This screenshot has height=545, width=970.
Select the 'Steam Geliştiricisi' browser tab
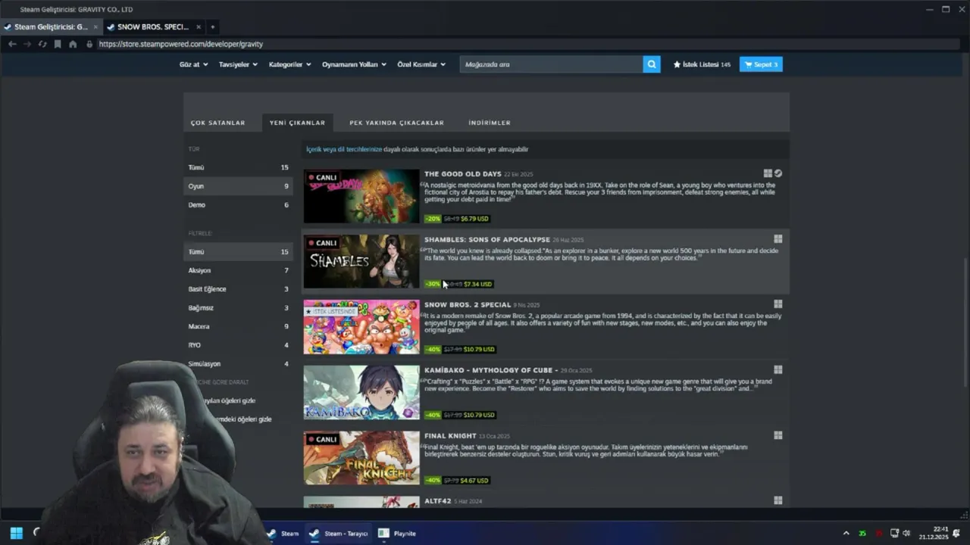point(51,27)
